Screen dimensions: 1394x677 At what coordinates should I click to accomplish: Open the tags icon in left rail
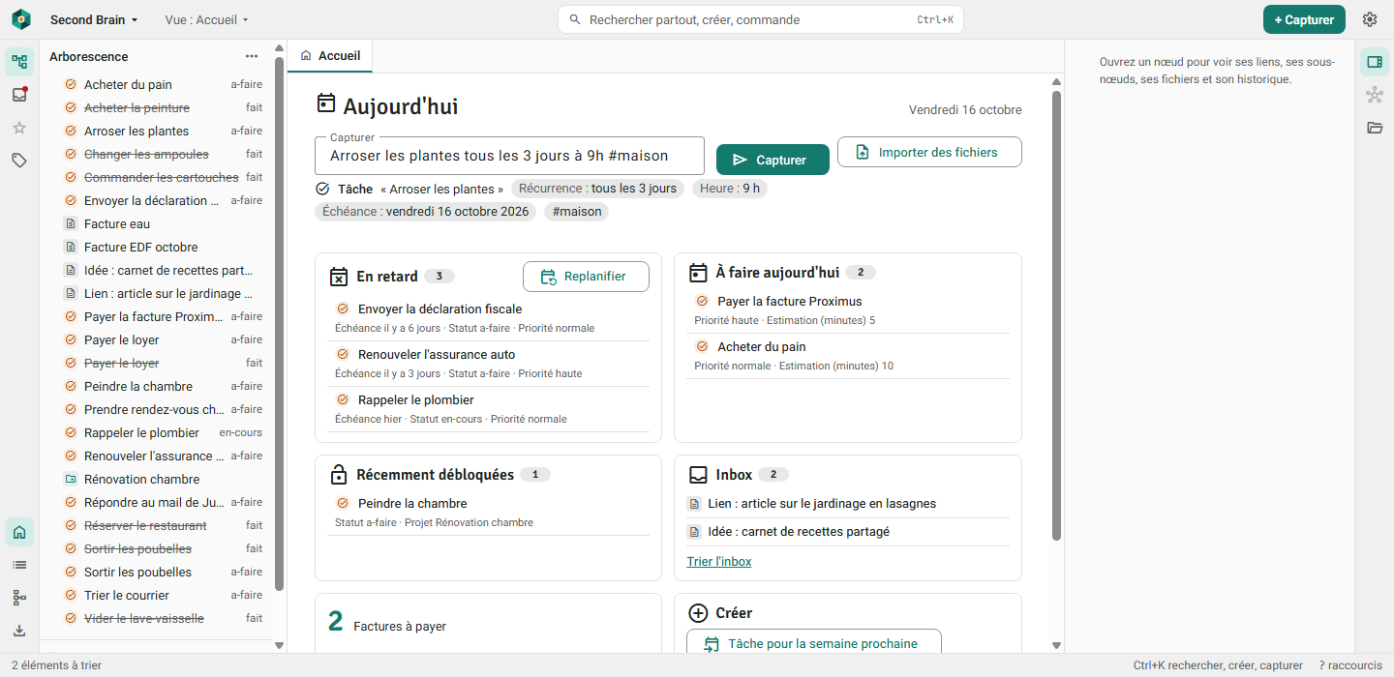pyautogui.click(x=19, y=161)
